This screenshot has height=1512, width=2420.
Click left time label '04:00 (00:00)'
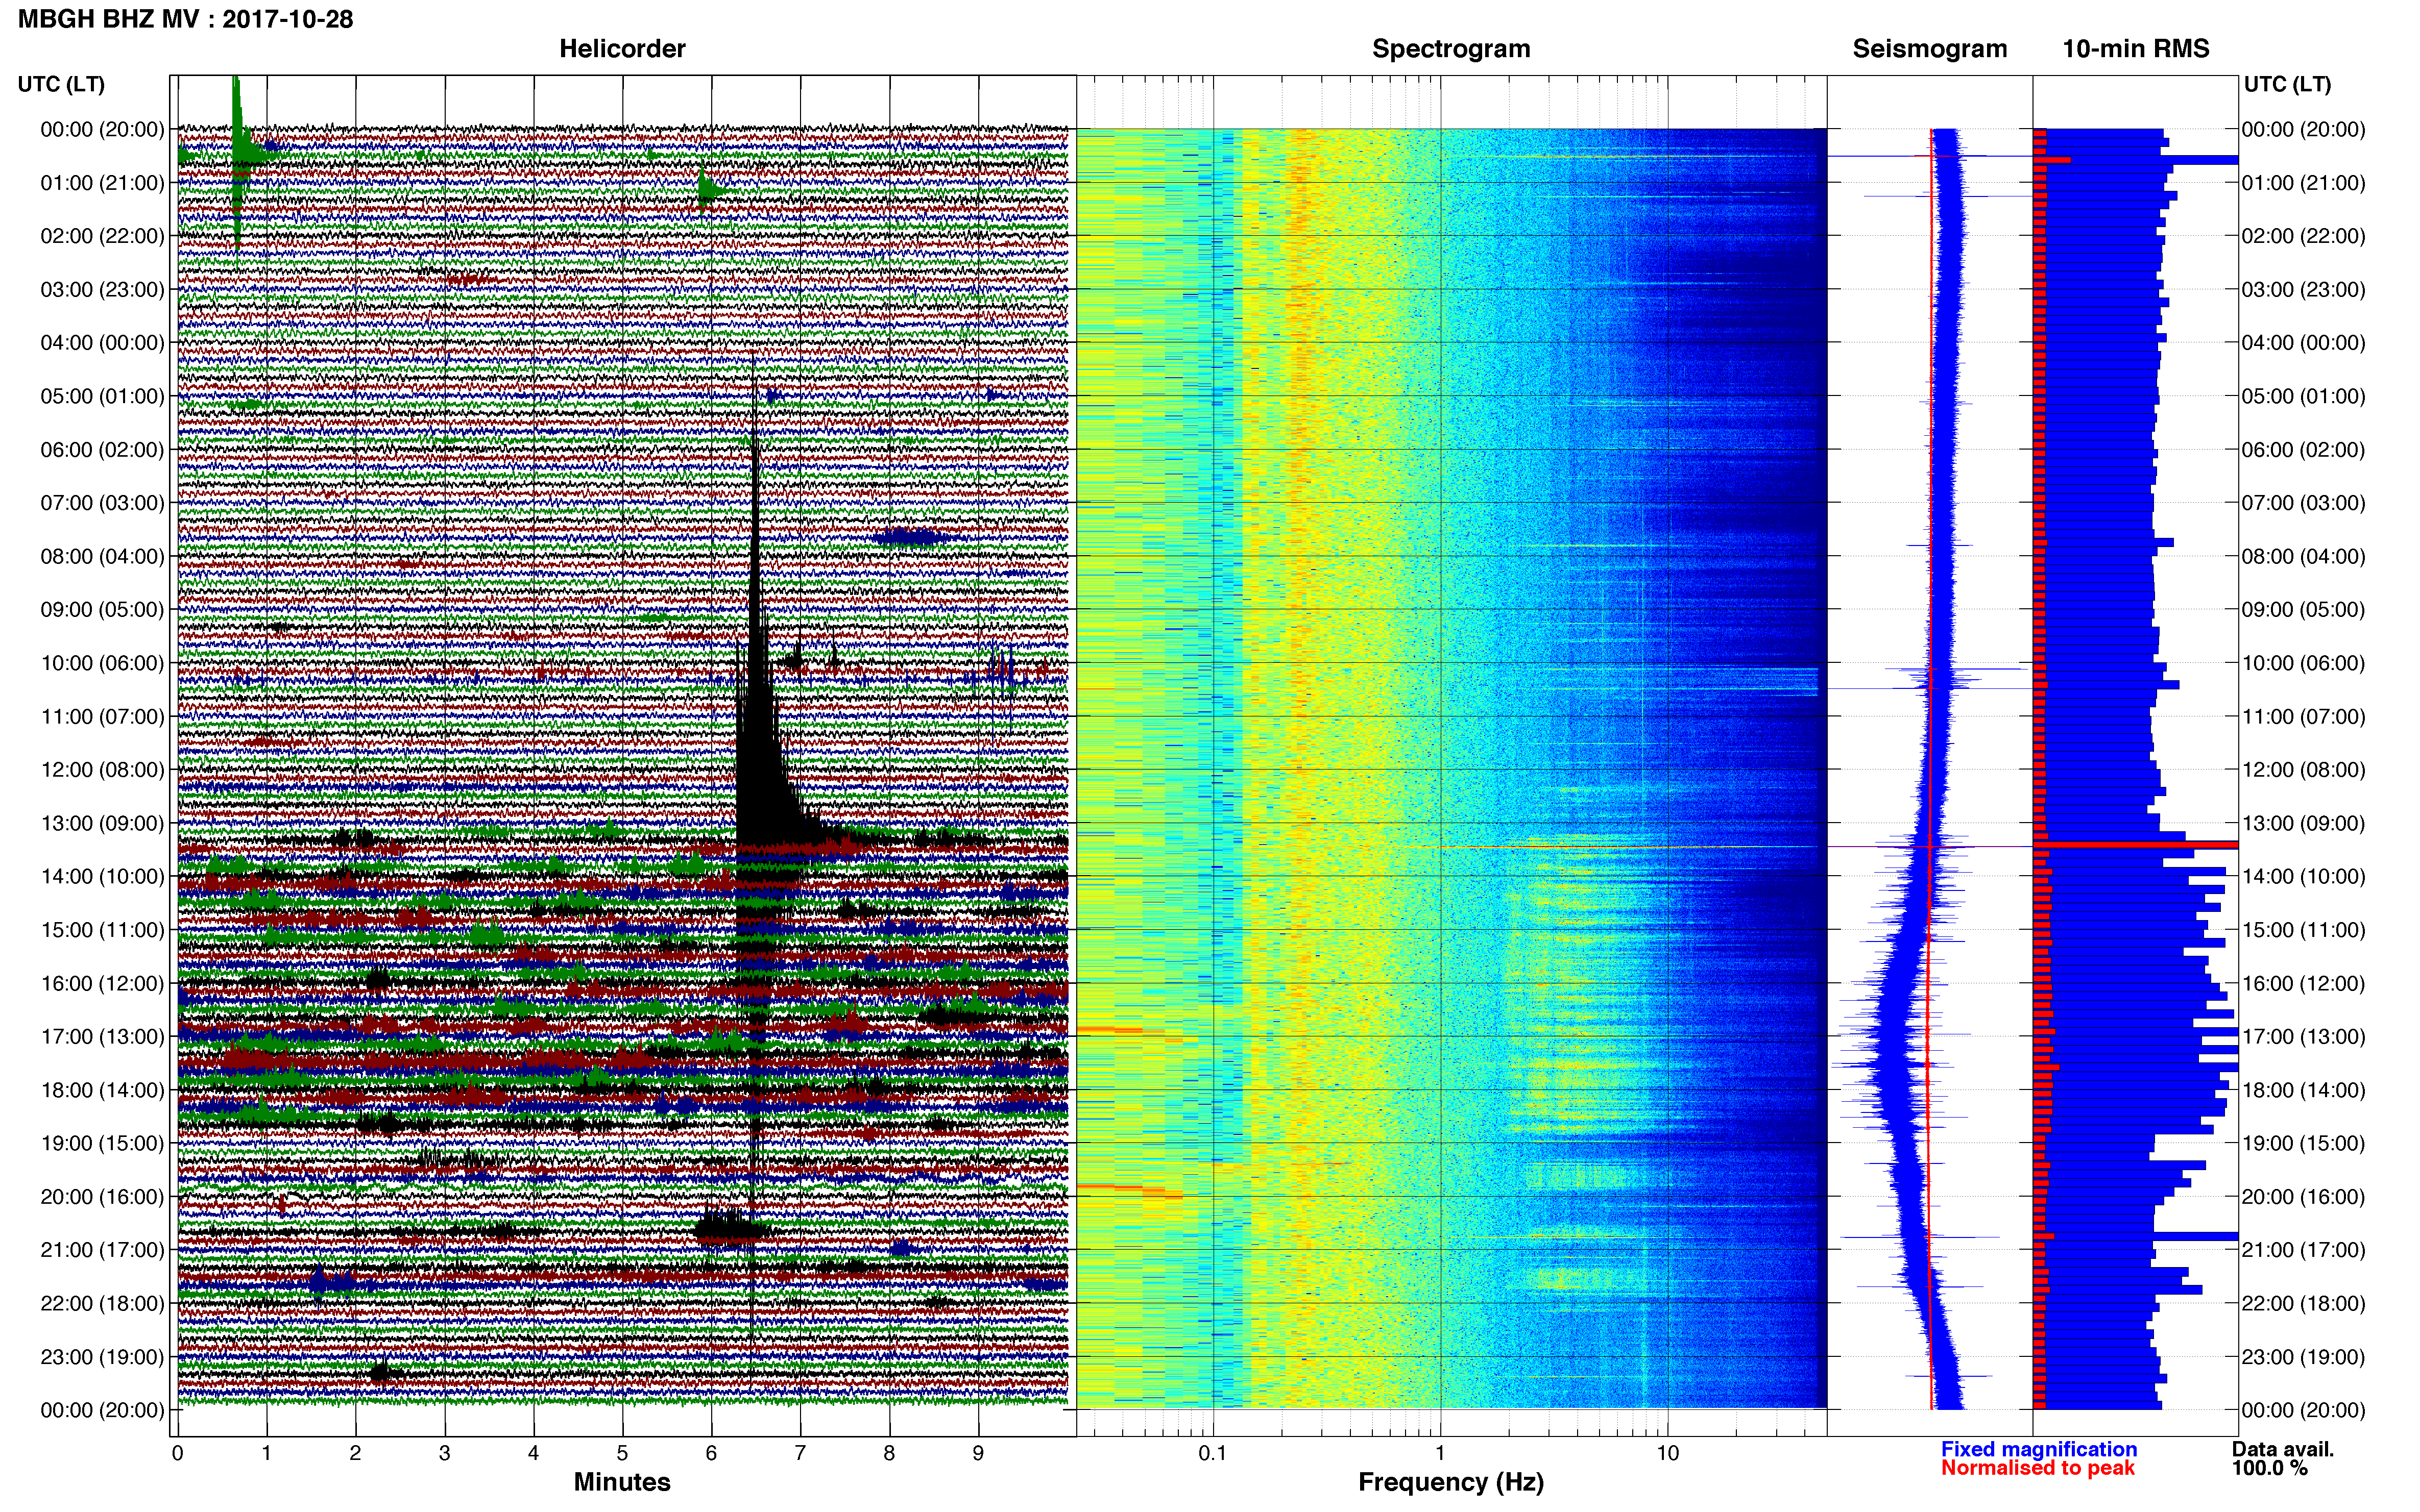click(102, 343)
